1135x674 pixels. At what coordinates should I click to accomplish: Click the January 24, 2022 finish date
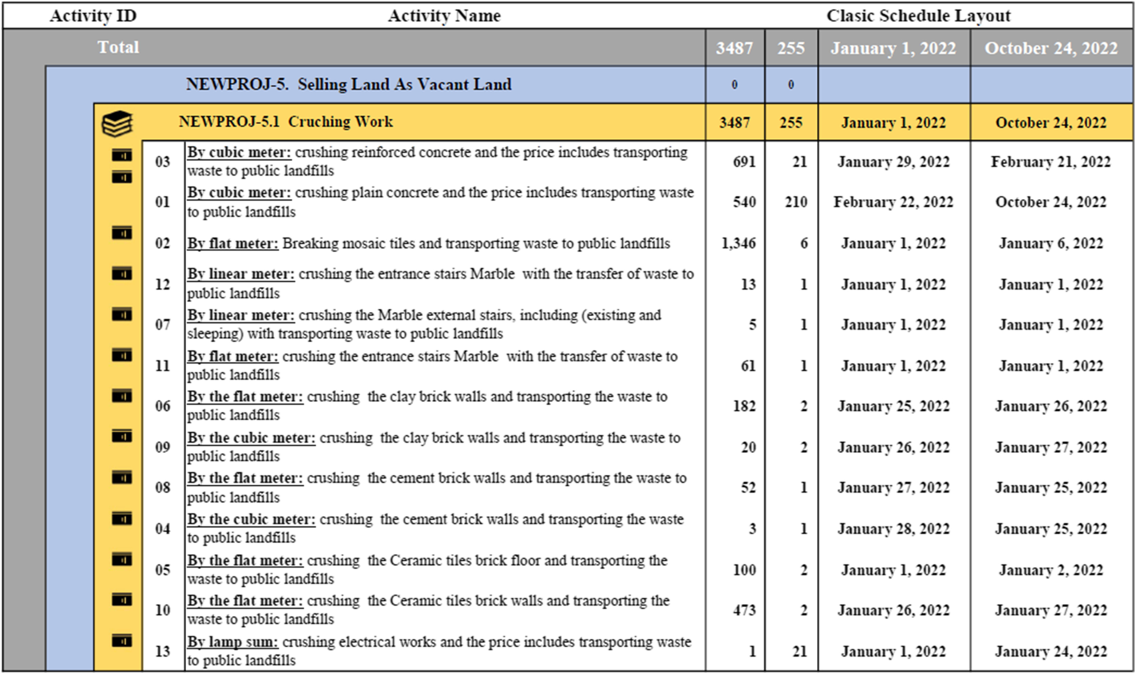tap(1050, 651)
